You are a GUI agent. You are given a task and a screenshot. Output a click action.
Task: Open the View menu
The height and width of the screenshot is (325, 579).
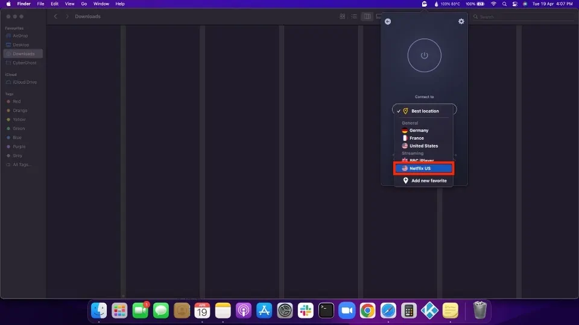(x=69, y=4)
